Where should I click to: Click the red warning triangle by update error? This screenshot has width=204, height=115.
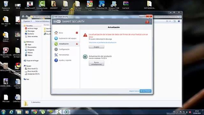(x=85, y=35)
